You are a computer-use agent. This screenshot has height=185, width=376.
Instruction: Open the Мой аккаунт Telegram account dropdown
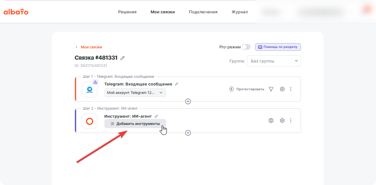coord(135,93)
